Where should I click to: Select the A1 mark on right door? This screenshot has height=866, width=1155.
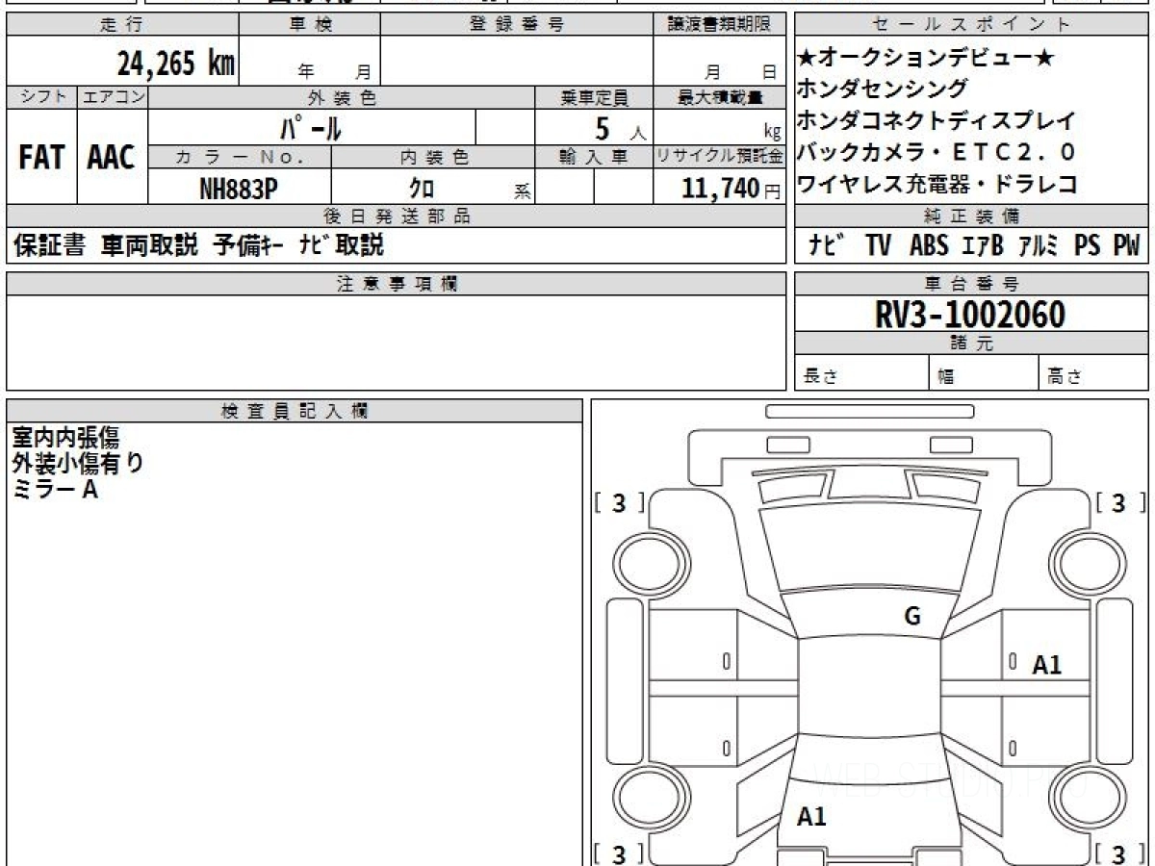coord(1046,665)
